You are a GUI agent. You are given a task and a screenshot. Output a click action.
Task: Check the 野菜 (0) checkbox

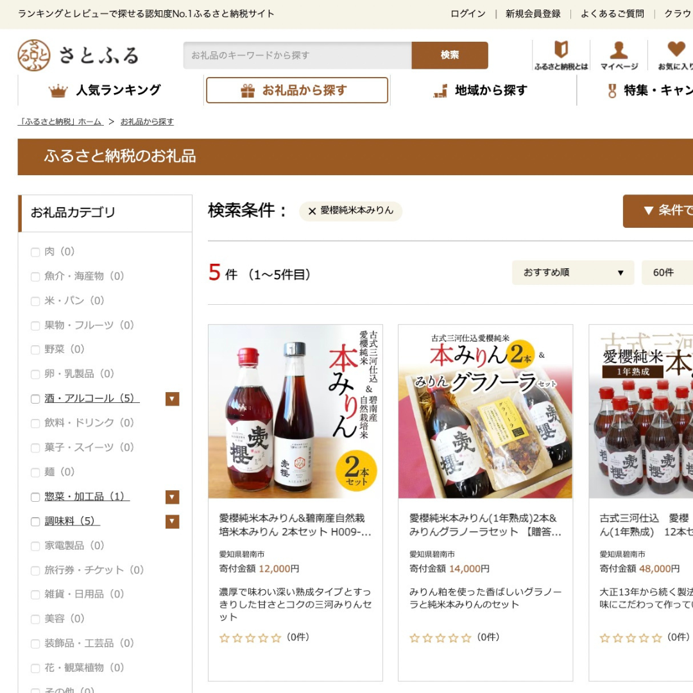35,350
